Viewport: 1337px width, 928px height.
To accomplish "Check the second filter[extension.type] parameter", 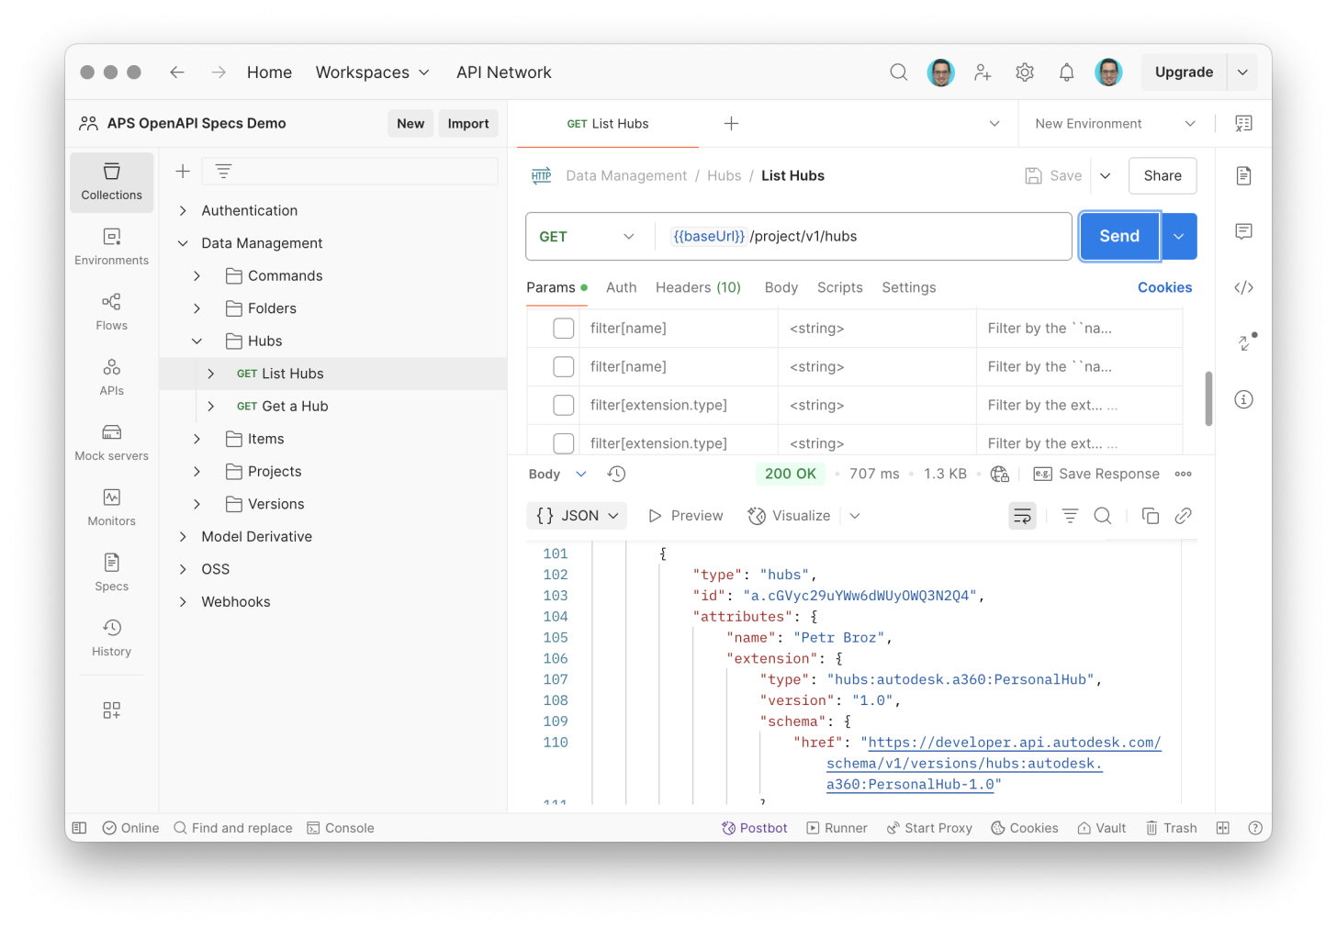I will click(564, 443).
